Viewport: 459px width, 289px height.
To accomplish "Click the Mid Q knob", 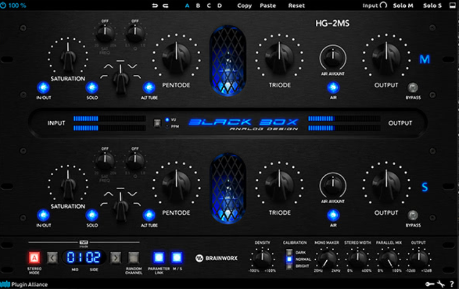I will pos(135,32).
